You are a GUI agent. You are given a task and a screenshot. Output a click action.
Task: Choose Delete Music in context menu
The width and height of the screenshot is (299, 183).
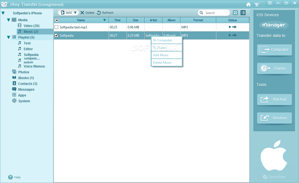pos(166,63)
